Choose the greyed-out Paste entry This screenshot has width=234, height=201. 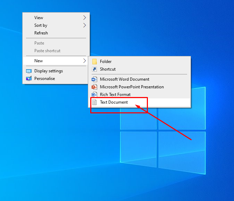(x=39, y=43)
